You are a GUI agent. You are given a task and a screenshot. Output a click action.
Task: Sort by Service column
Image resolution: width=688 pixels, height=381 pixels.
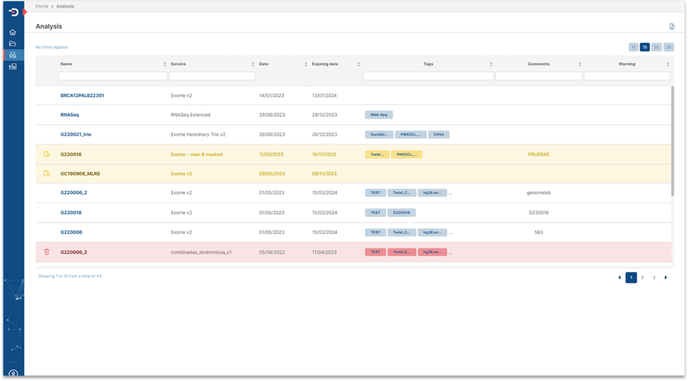(x=253, y=64)
